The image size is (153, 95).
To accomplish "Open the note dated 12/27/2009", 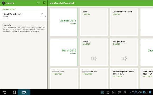I will (64, 79).
